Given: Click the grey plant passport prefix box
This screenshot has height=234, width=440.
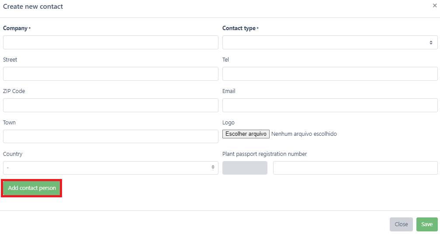Looking at the screenshot, I should (245, 168).
